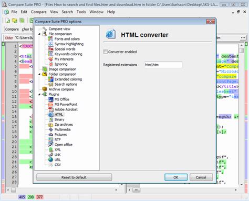
Task: Select the MS Office plugin icon
Action: click(50, 99)
